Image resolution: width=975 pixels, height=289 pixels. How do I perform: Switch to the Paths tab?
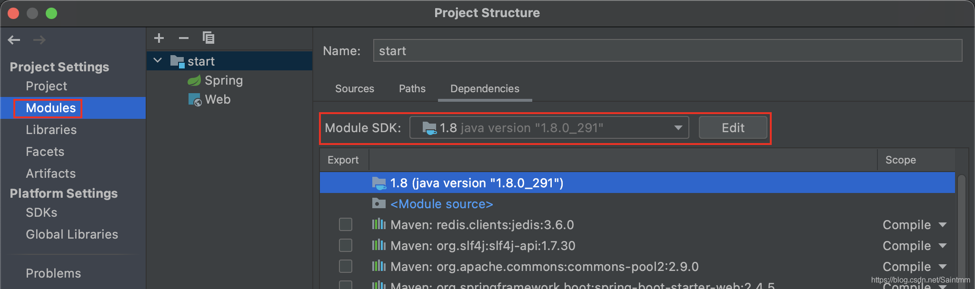click(412, 89)
